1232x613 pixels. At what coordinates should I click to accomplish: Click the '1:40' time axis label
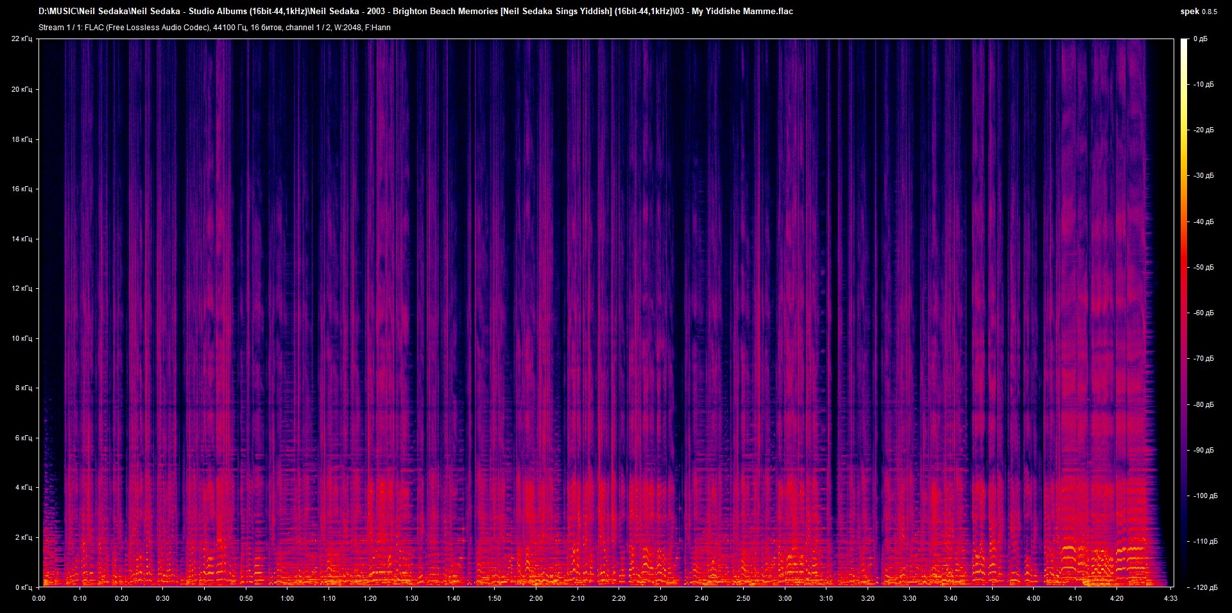[453, 598]
